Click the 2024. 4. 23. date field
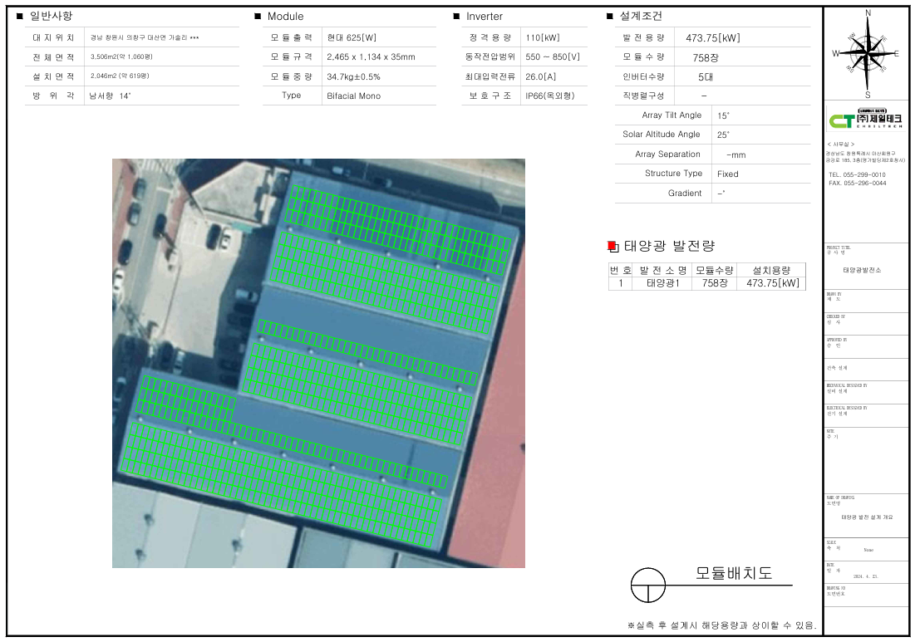Viewport: 920px width, 642px height. point(867,575)
